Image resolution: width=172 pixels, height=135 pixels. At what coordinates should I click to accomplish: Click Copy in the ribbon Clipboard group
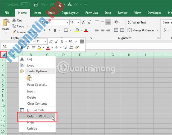point(18,26)
